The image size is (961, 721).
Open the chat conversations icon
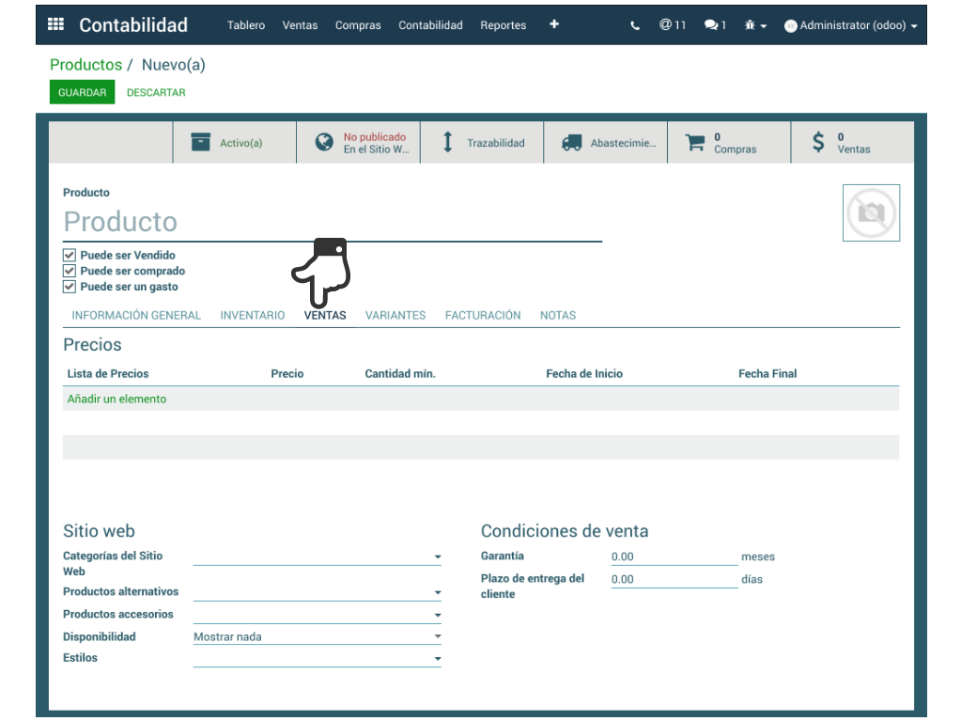(x=715, y=25)
